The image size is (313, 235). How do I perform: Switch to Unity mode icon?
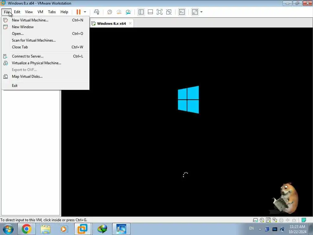tap(169, 12)
